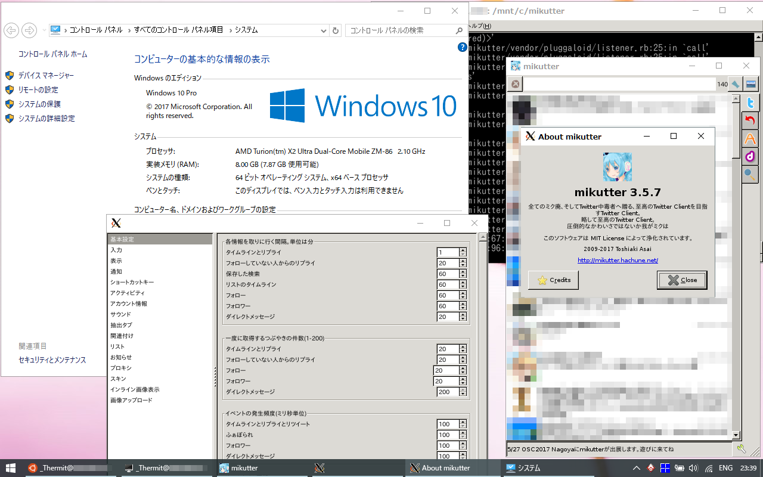Open the activity tab with orange A icon
The height and width of the screenshot is (477, 763).
click(750, 138)
